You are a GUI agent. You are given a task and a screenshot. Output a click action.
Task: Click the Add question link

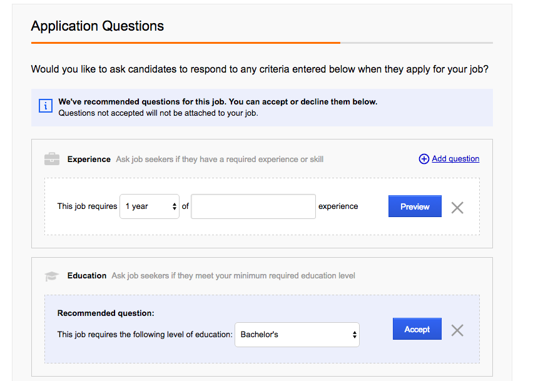(x=455, y=159)
